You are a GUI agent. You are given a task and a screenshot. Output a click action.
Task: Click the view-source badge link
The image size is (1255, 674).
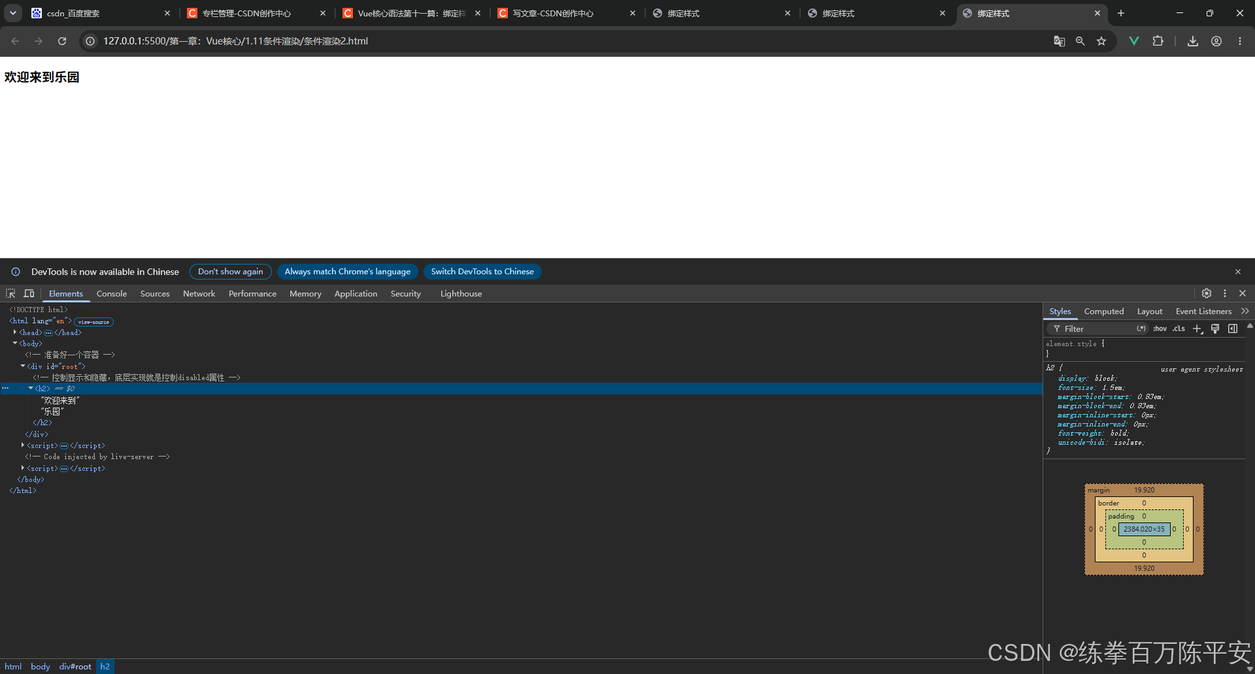pyautogui.click(x=93, y=322)
